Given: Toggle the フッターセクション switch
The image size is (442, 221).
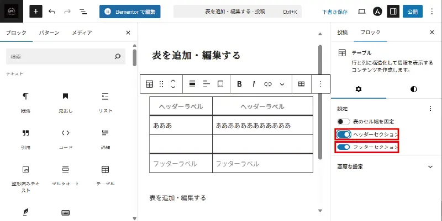Looking at the screenshot, I should (x=344, y=147).
